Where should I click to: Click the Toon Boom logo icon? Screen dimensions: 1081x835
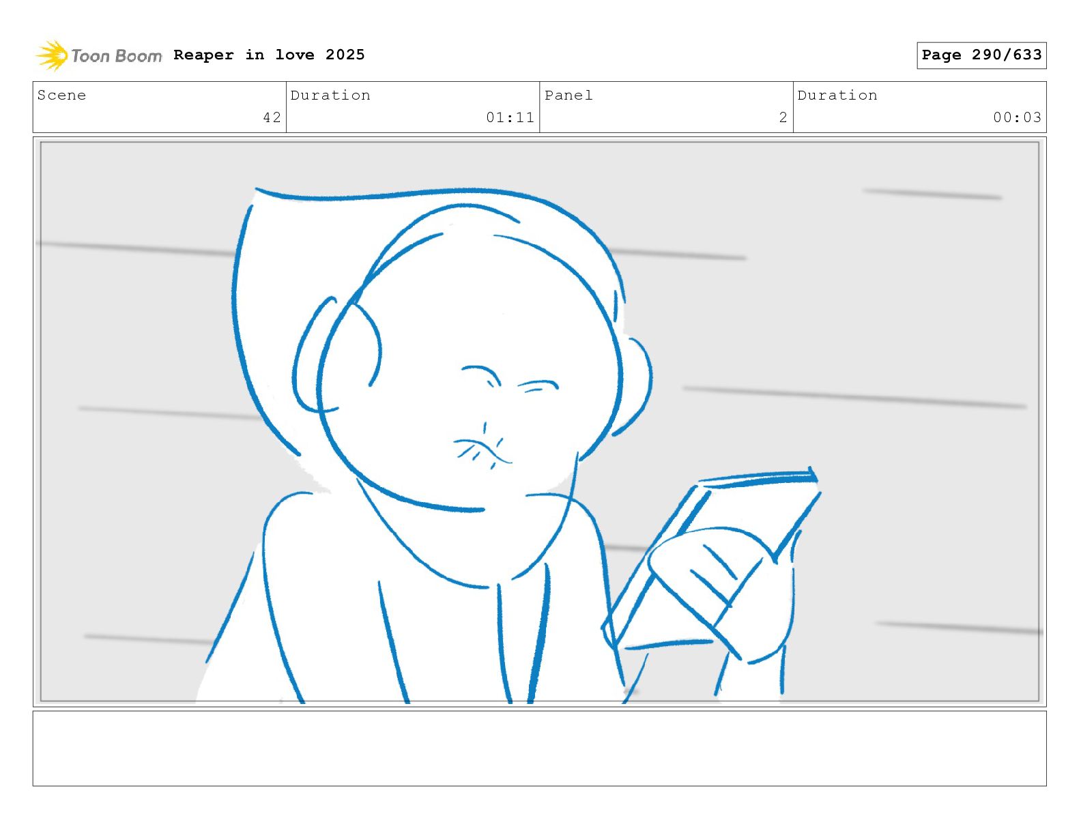(x=52, y=55)
